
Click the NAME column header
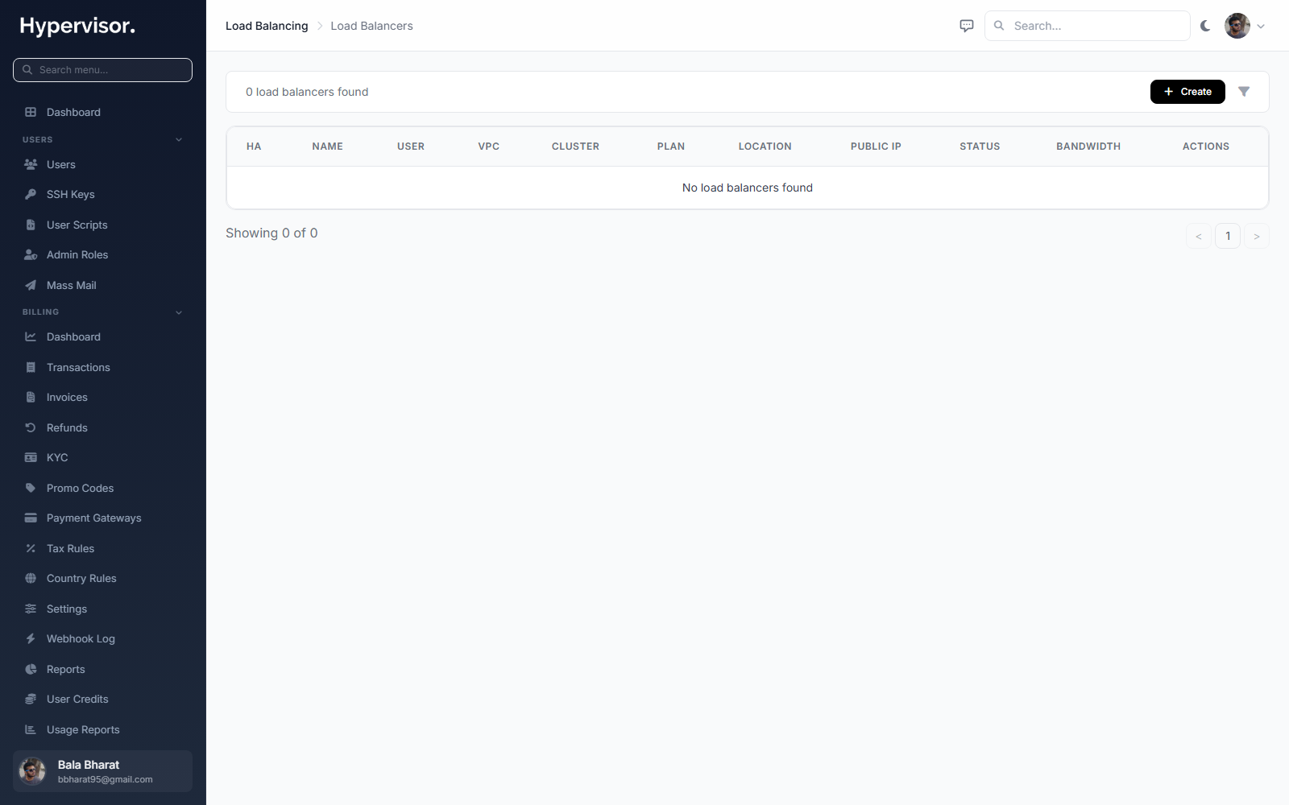328,147
